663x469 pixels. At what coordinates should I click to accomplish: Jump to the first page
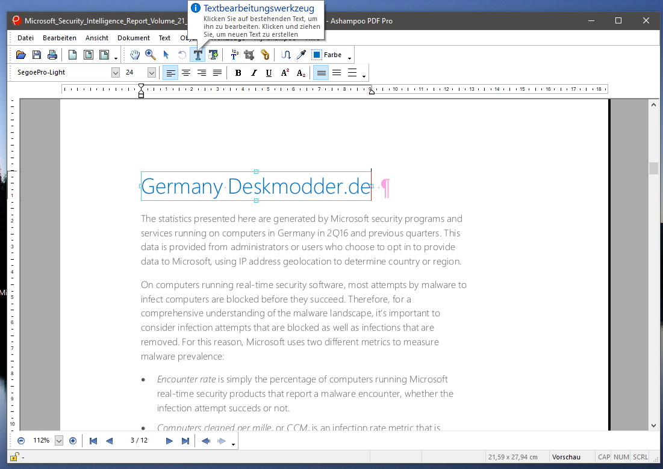[93, 441]
